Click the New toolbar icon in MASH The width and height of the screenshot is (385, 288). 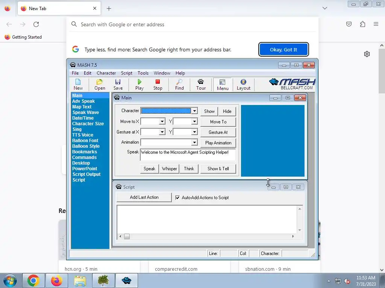click(x=78, y=84)
